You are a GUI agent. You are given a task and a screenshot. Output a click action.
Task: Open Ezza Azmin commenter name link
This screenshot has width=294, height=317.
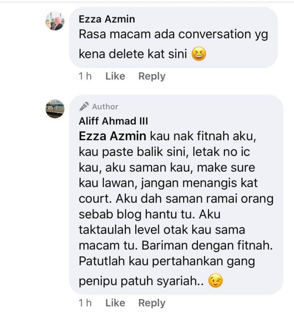(107, 19)
